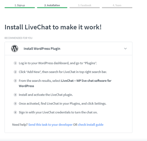Click the WordPress logo icon
Screen dimensions: 147x141
coord(15,49)
